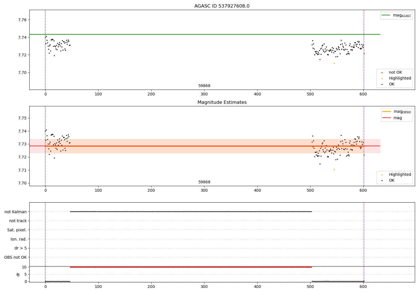Click "59868" label in the top plot
Image resolution: width=419 pixels, height=293 pixels.
coord(204,86)
